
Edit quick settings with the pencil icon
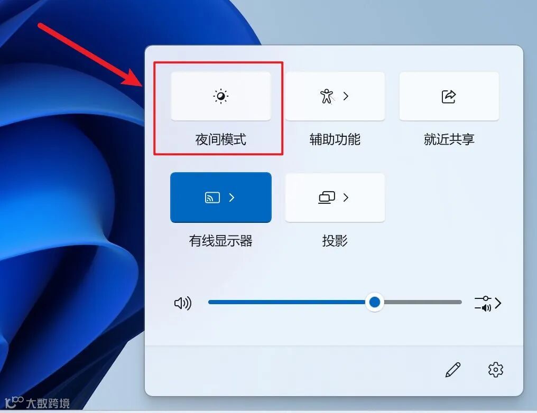pyautogui.click(x=453, y=370)
